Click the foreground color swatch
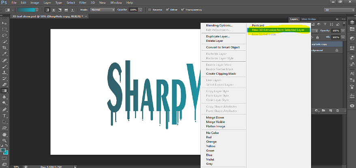Viewport: 356px width, 168px height. [3, 150]
